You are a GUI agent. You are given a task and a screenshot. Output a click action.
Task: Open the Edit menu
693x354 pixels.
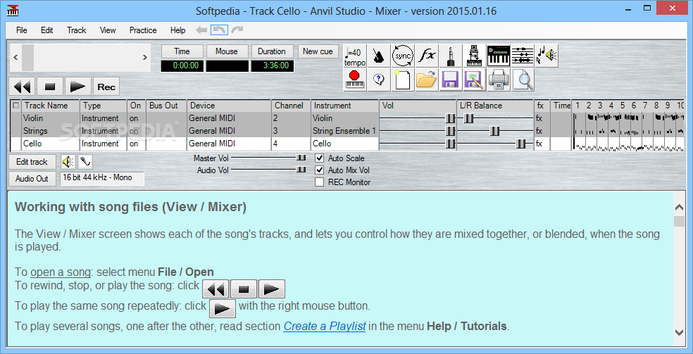47,30
